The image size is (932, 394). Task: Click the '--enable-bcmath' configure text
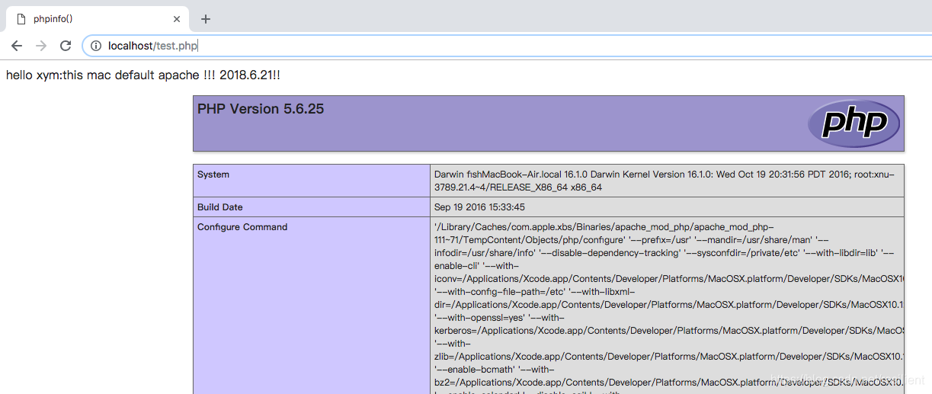tap(474, 370)
